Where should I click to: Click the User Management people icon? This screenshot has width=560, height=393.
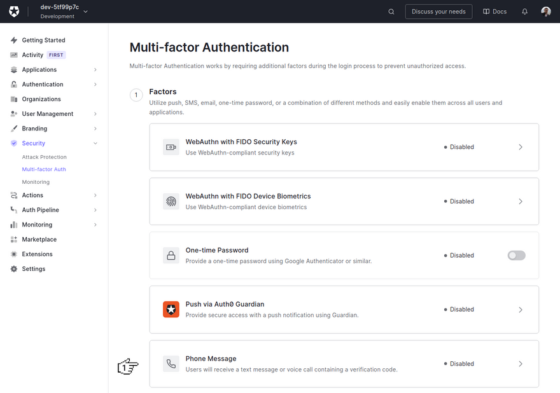pyautogui.click(x=14, y=113)
